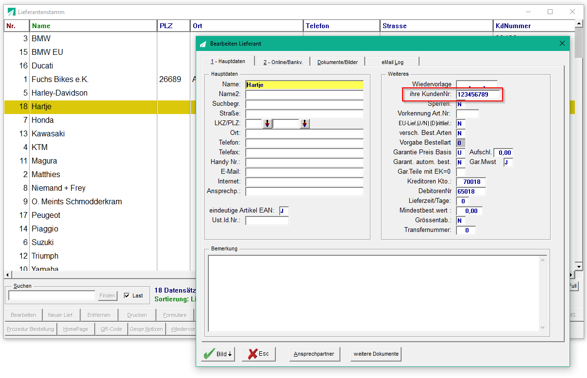Click the KdNummer column header
Screen dimensions: 587x378
534,26
